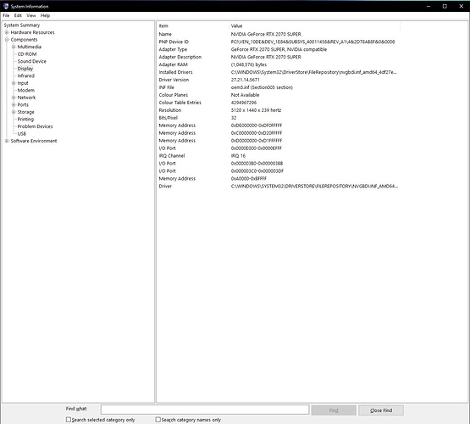Select System Summary in the tree
This screenshot has height=424, width=470.
(x=22, y=25)
